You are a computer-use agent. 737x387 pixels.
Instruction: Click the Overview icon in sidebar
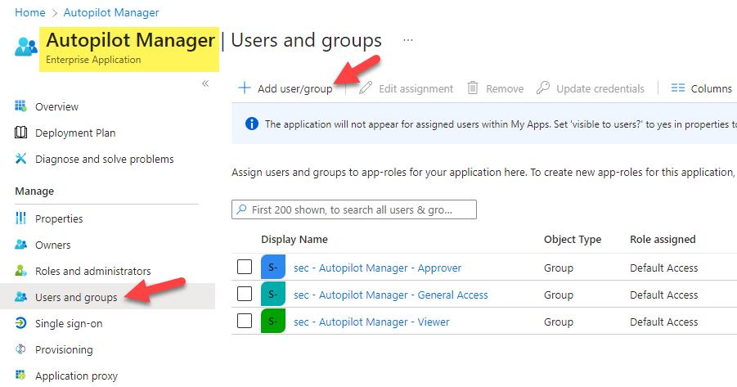click(21, 107)
